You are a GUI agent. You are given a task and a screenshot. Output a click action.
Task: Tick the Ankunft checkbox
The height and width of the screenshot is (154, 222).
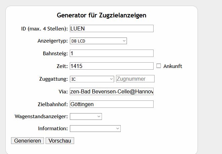coord(159,66)
